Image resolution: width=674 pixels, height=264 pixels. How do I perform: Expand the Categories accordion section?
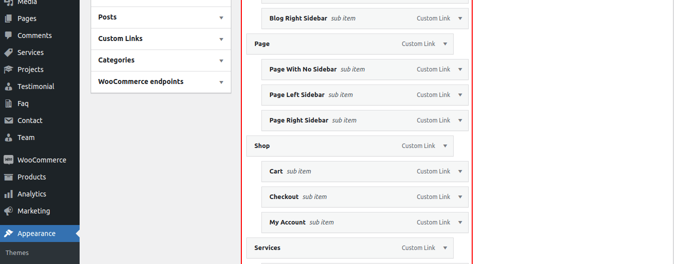point(221,60)
